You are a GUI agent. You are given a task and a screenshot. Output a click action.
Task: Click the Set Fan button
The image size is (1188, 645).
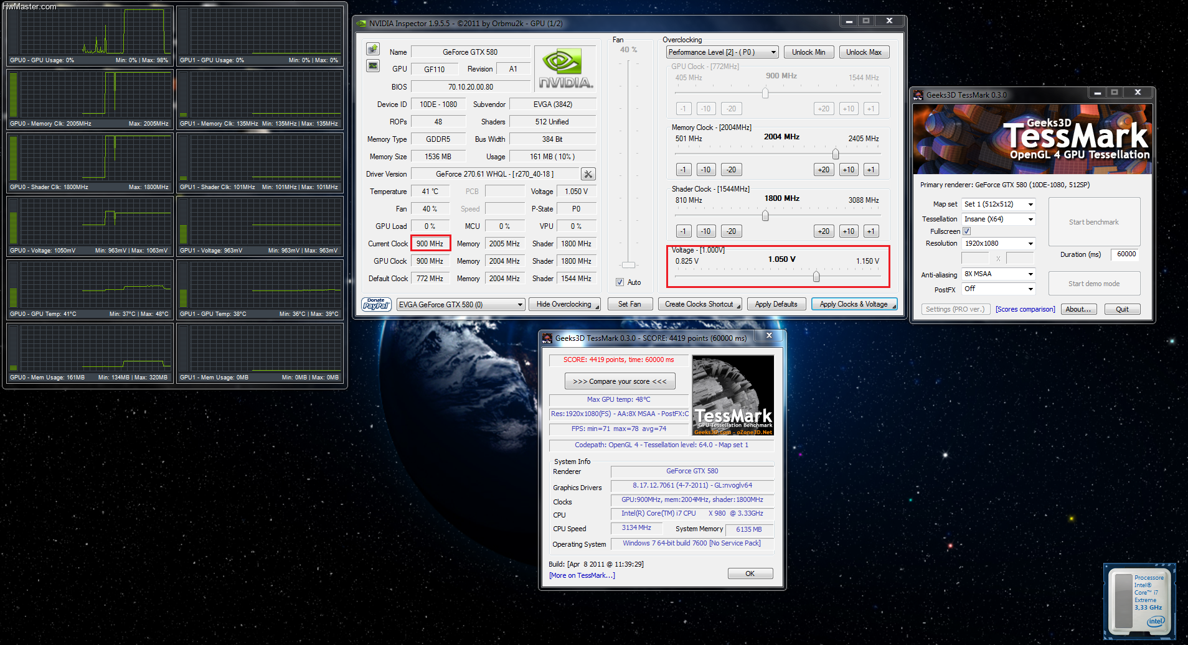[x=629, y=304]
